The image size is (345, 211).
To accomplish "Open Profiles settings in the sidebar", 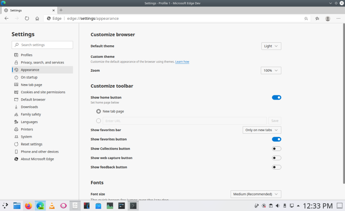I will (42, 55).
